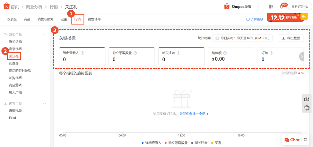
Task: Switch to the 销售与服务 tab
Action: (x=46, y=19)
